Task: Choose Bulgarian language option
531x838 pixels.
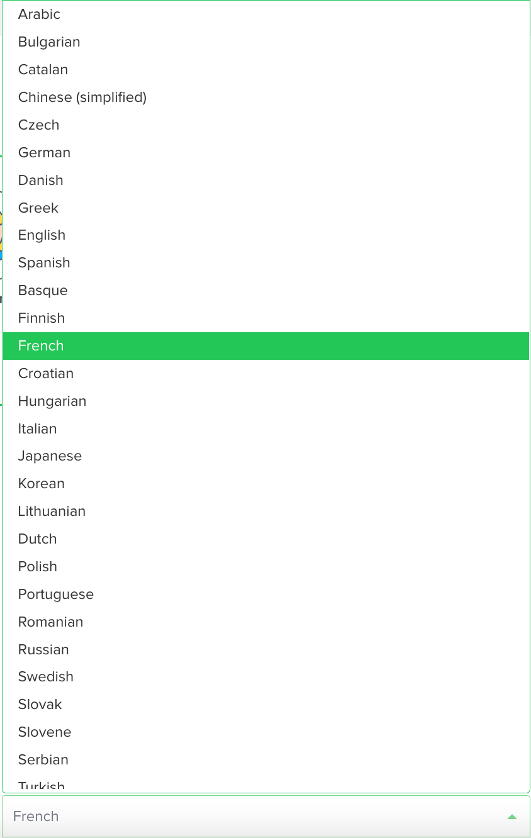Action: [x=265, y=42]
